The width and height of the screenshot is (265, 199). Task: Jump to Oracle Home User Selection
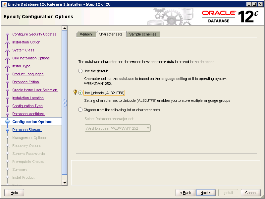35,90
